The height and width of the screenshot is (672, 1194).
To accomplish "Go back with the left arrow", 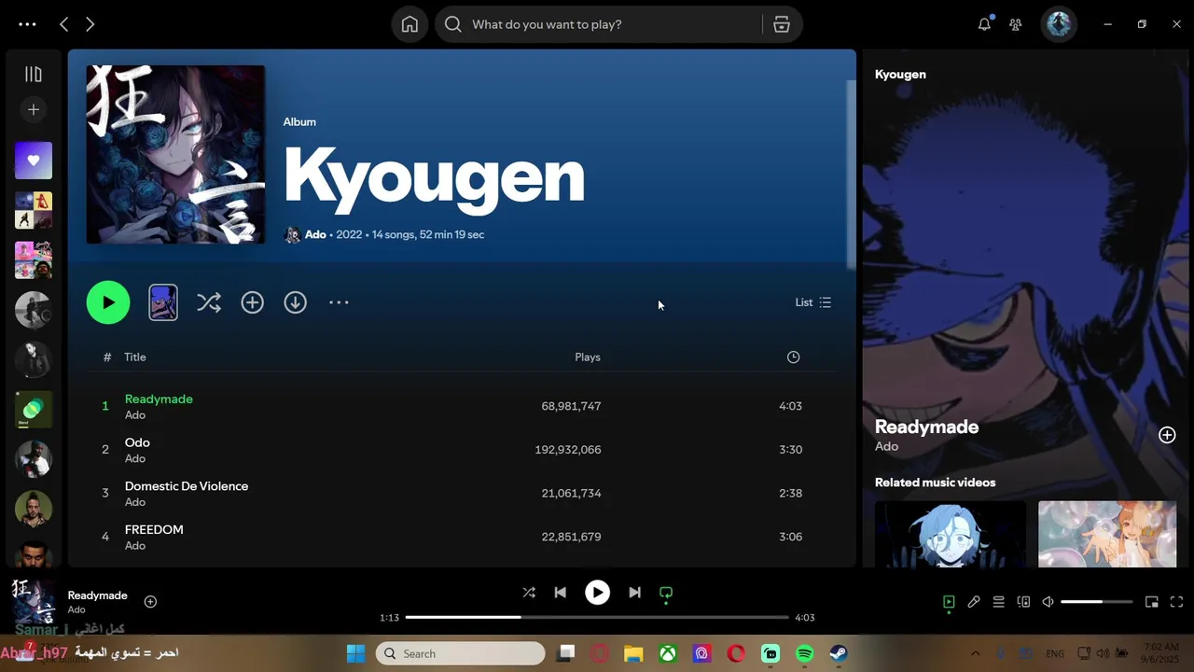I will (63, 24).
